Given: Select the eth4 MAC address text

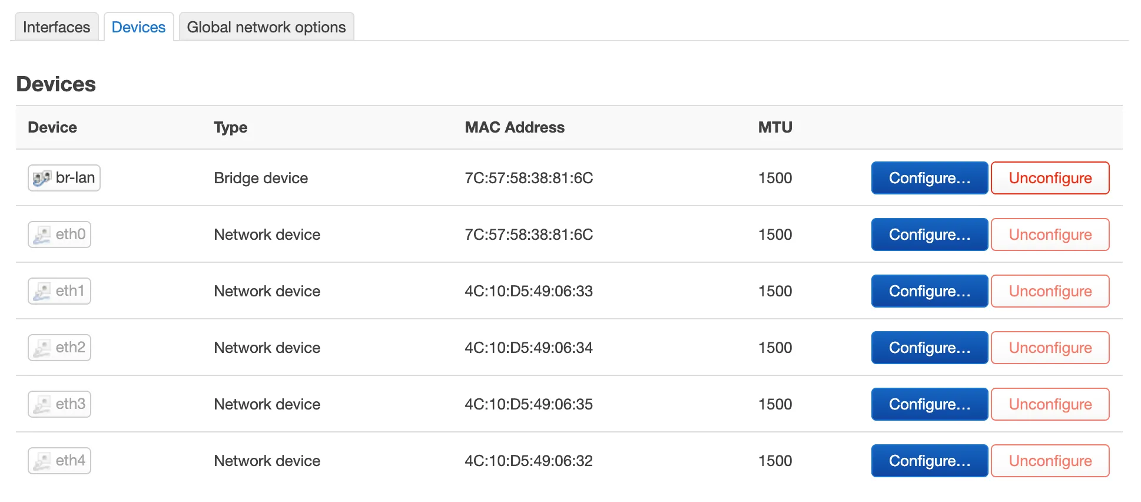Looking at the screenshot, I should click(x=528, y=461).
